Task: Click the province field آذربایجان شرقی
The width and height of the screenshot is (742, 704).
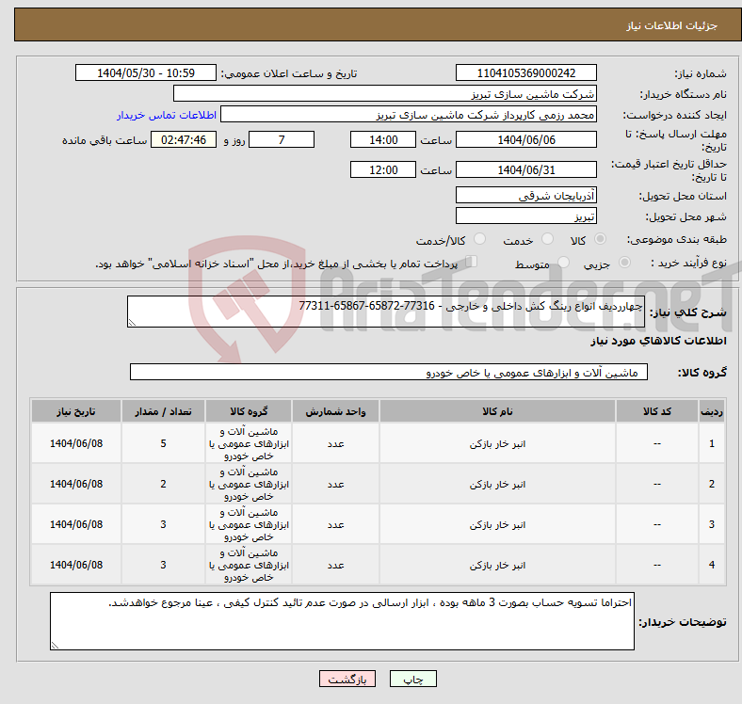Action: pos(525,195)
